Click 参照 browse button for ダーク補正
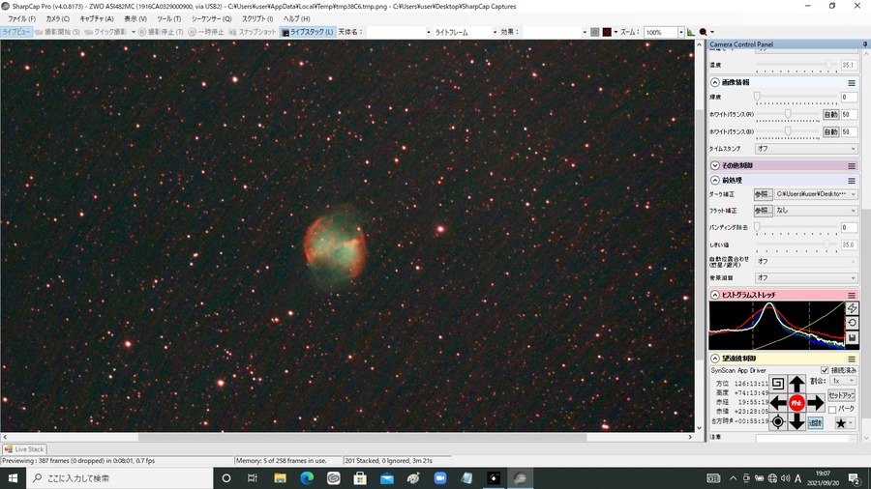The image size is (871, 489). pos(763,194)
